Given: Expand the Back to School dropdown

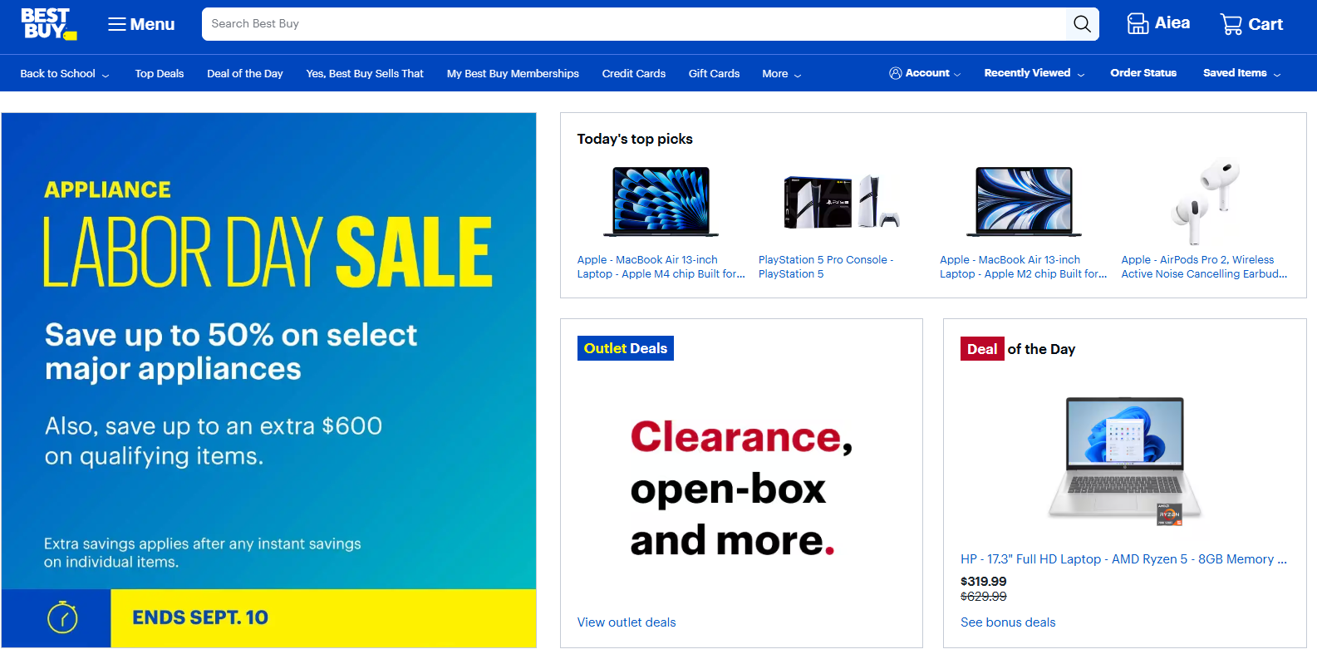Looking at the screenshot, I should pos(65,73).
